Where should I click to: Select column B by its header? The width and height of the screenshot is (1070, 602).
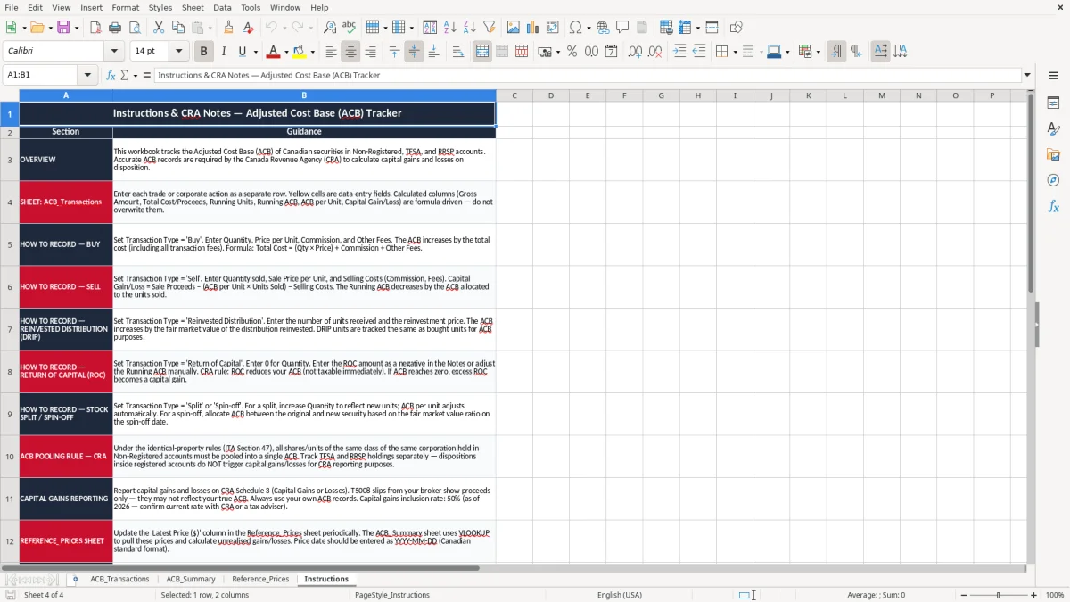click(x=304, y=95)
